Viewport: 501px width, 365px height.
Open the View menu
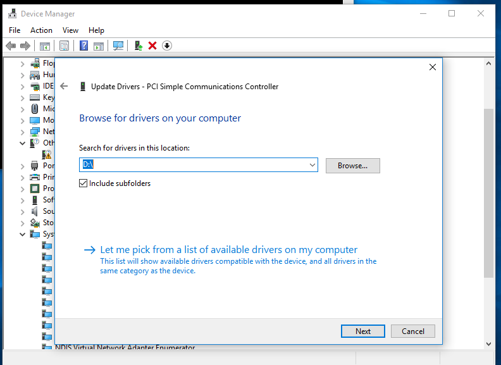tap(70, 30)
